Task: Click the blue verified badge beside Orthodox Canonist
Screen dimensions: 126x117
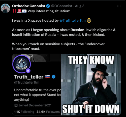Action: click(x=48, y=6)
